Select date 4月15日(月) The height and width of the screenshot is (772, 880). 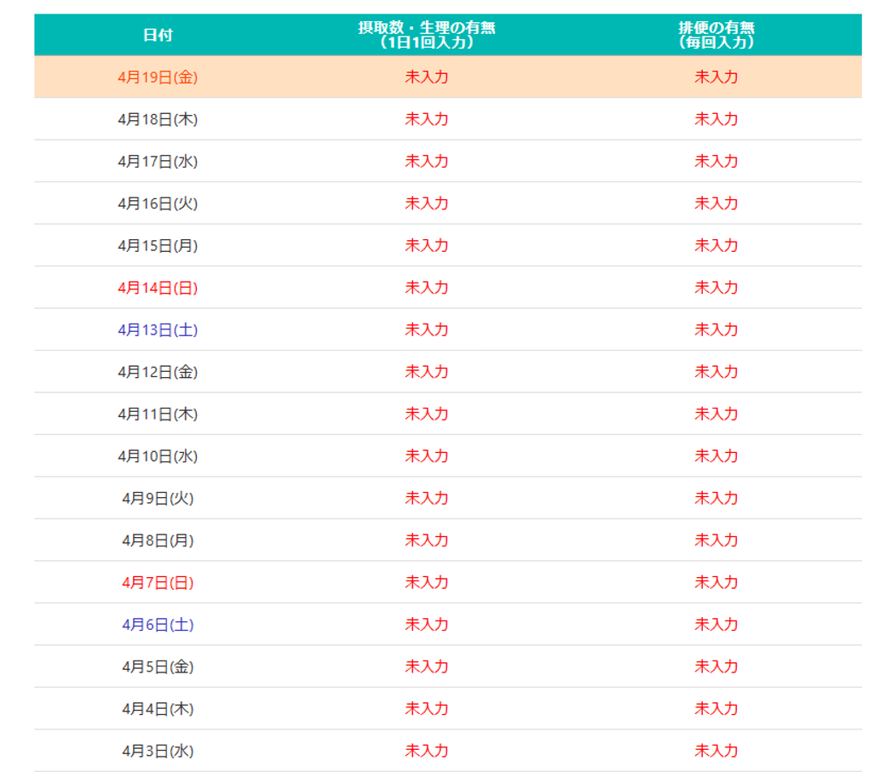(x=158, y=245)
